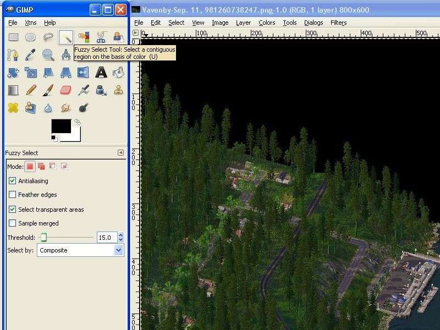440x330 pixels.
Task: Open the Fuzzy Select tool options menu arrow
Action: [x=120, y=153]
